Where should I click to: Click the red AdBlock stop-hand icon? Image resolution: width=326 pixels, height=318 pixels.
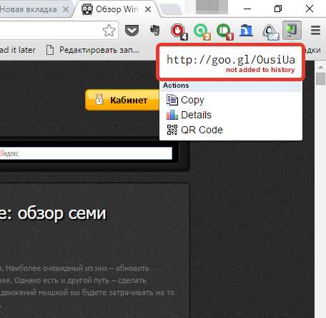tap(179, 31)
